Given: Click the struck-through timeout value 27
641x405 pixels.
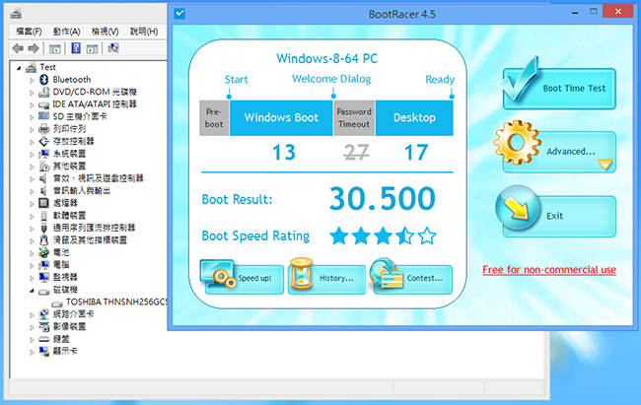Looking at the screenshot, I should pyautogui.click(x=356, y=153).
